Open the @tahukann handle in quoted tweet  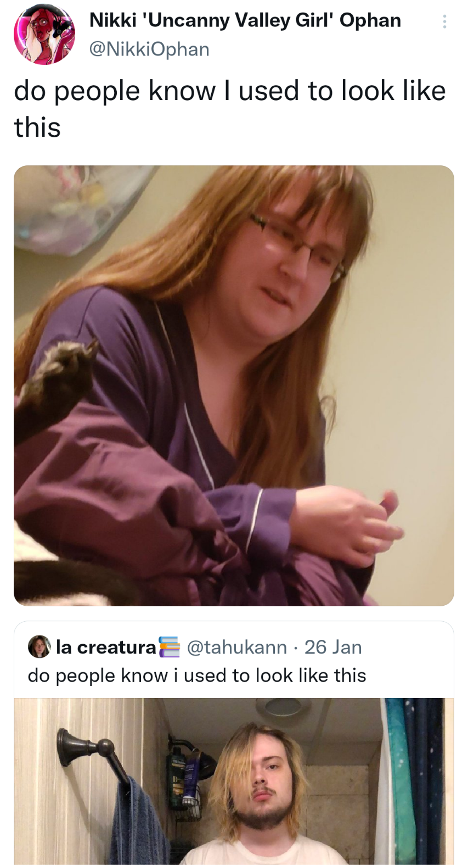[237, 647]
